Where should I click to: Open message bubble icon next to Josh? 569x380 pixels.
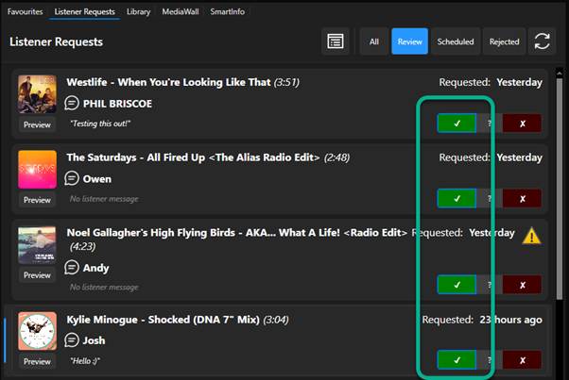[72, 340]
